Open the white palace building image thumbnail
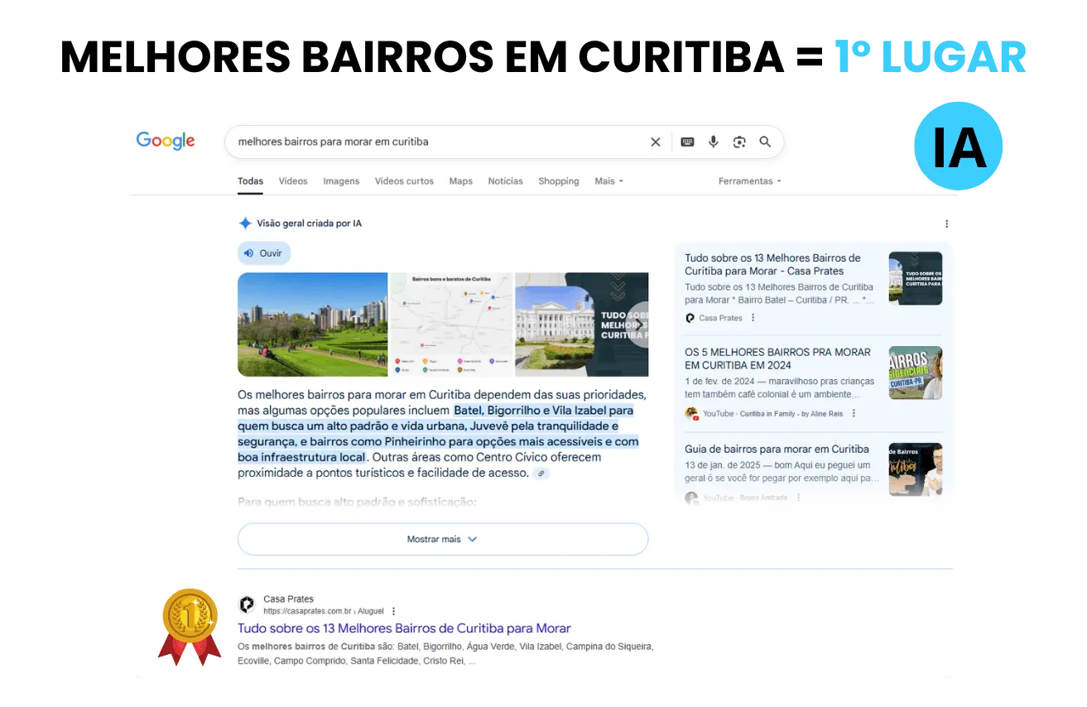The width and height of the screenshot is (1087, 707). [582, 325]
